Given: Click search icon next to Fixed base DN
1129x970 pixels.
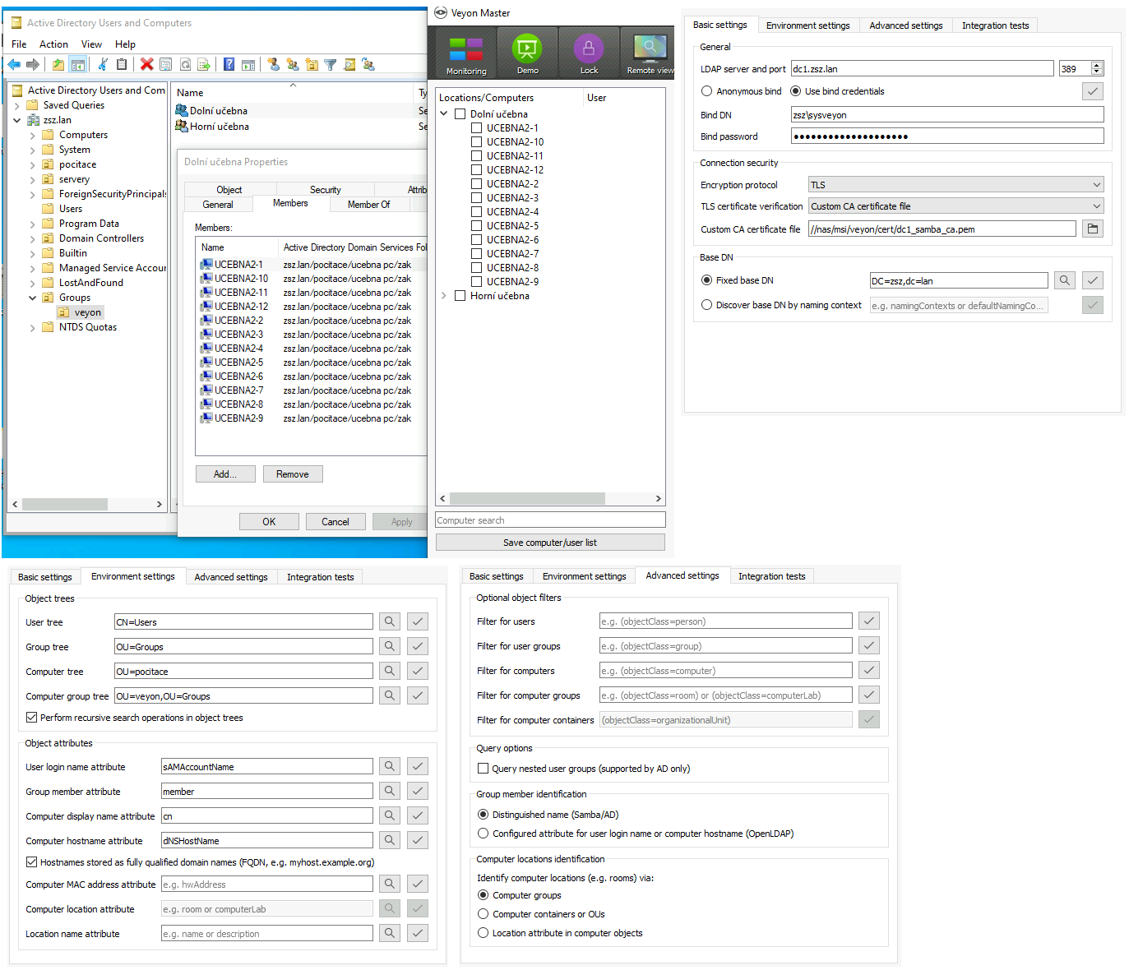Looking at the screenshot, I should tap(1065, 280).
